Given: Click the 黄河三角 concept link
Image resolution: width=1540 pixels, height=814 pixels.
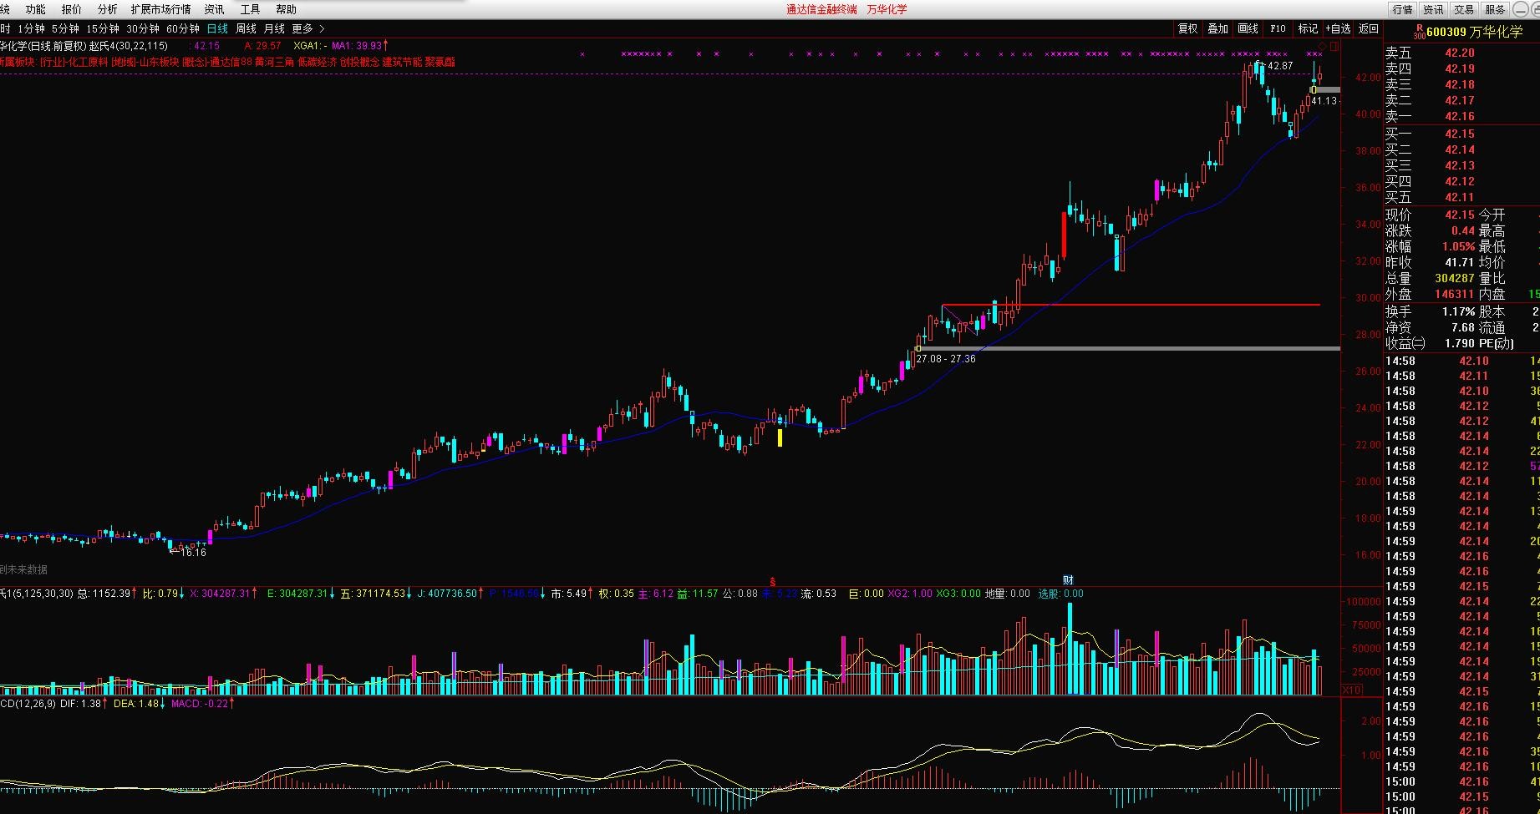Looking at the screenshot, I should [274, 62].
